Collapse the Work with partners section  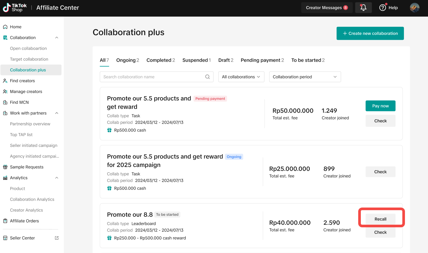point(57,113)
